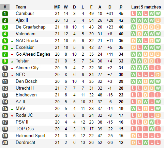The height and width of the screenshot is (148, 164).
Task: Click the red down arrow beside Go Ahead Eagles
Action: (12, 55)
